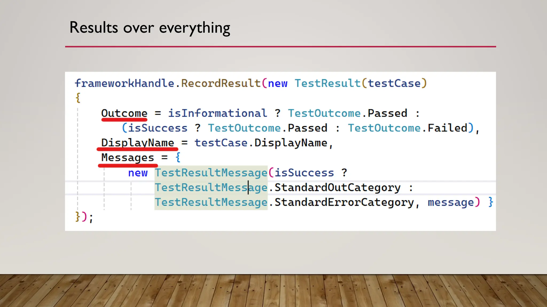Click the underlined DisplayName property
Image resolution: width=547 pixels, height=307 pixels.
[138, 143]
